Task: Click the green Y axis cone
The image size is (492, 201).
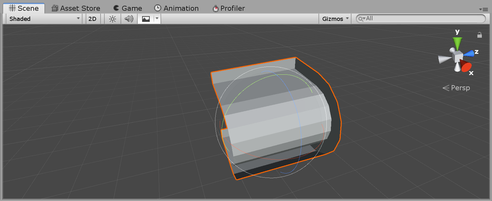Action: pyautogui.click(x=457, y=42)
